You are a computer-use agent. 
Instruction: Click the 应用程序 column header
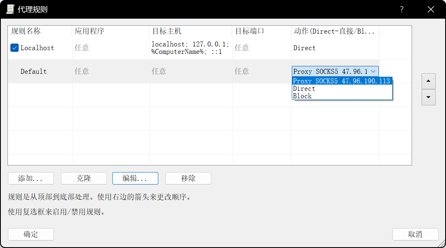[x=111, y=31]
